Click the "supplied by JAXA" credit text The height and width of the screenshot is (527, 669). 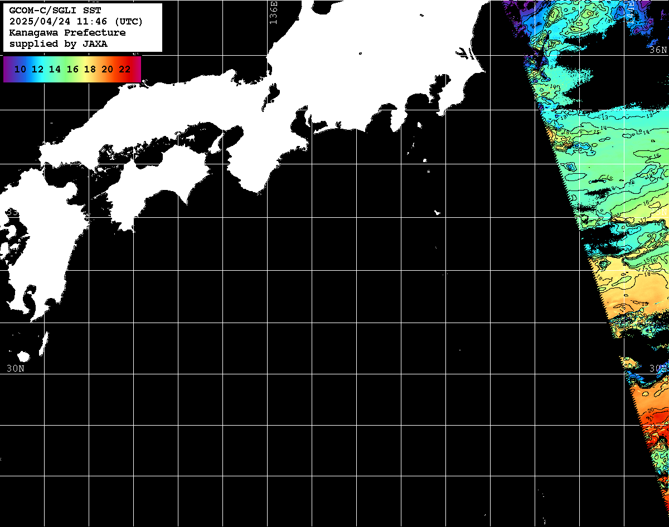coord(59,43)
